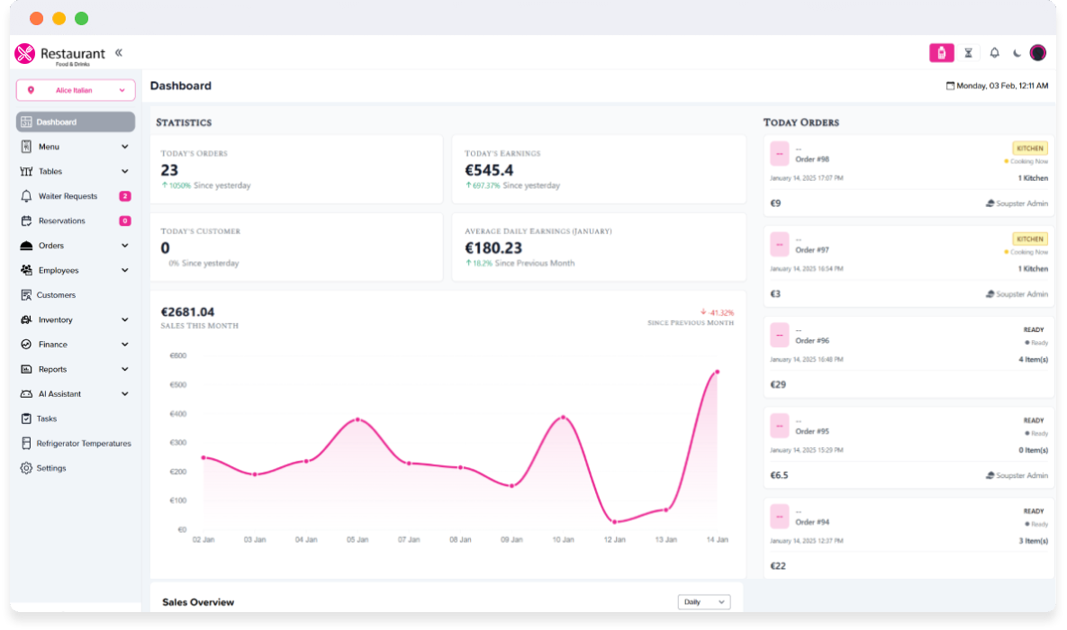This screenshot has height=630, width=1067.
Task: Click the €29 price on Order #96
Action: 778,384
